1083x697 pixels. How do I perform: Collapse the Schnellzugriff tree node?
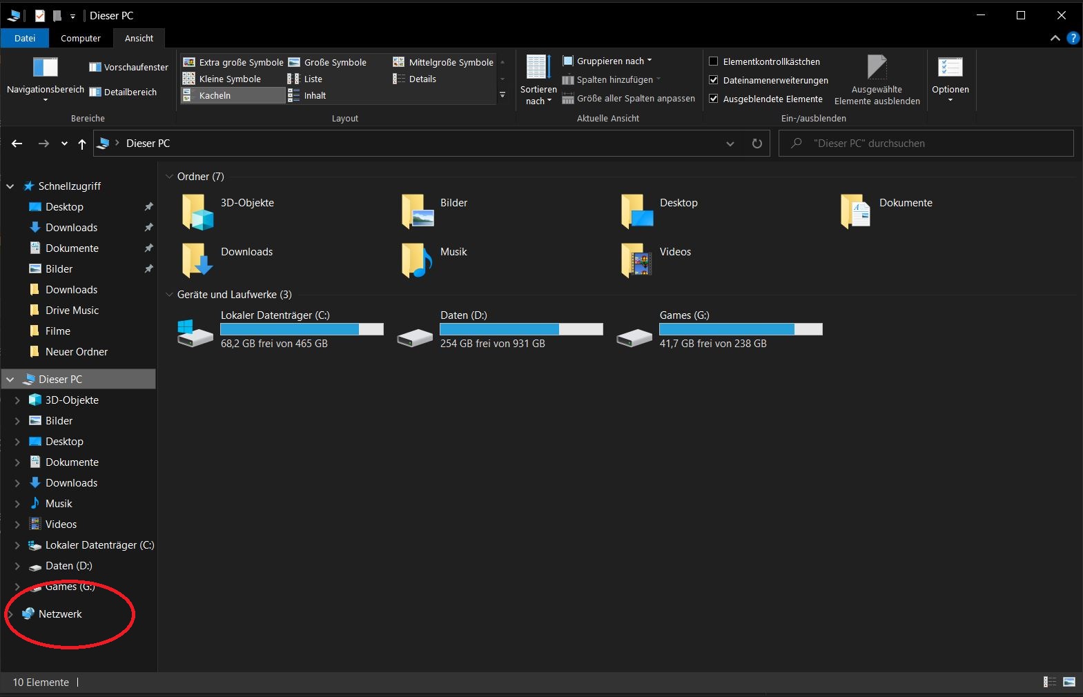(10, 186)
